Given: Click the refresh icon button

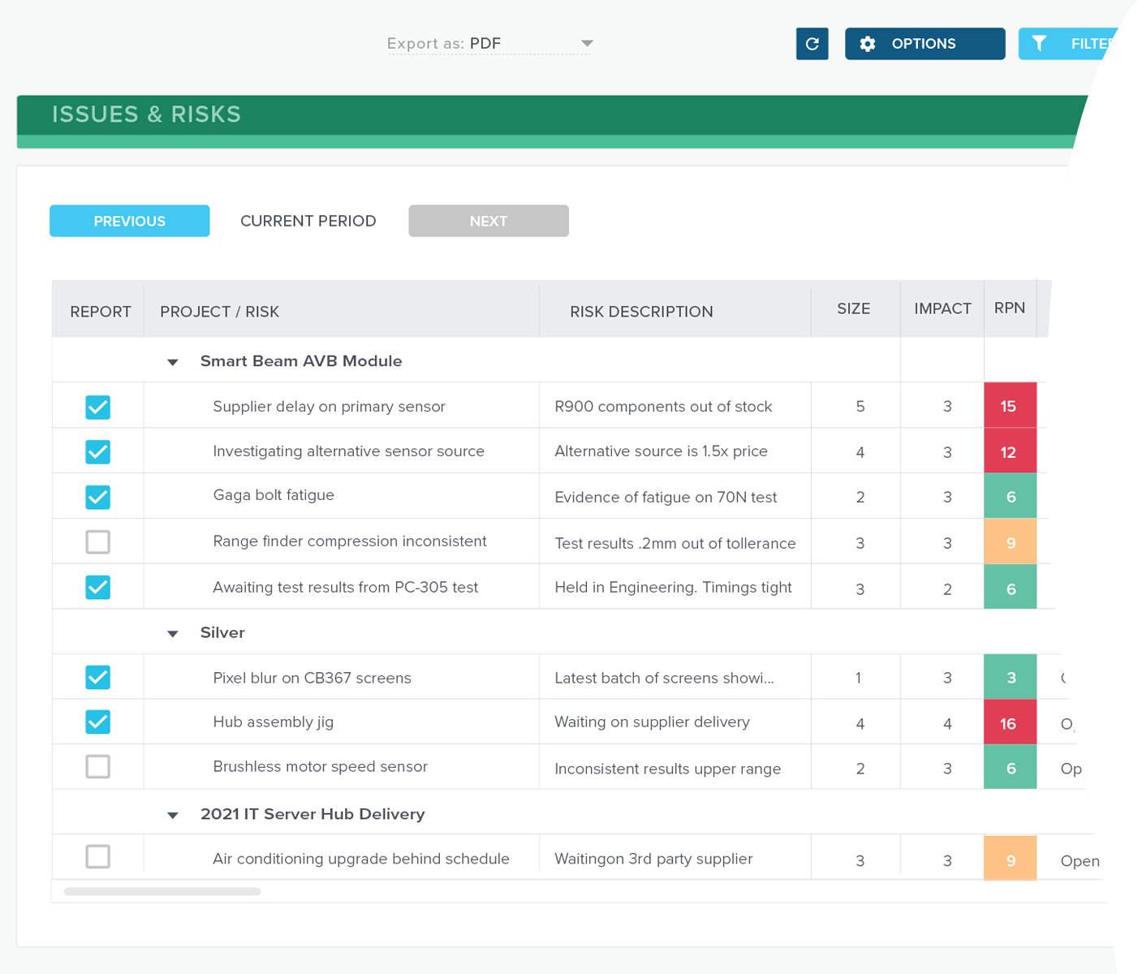Looking at the screenshot, I should [x=812, y=44].
